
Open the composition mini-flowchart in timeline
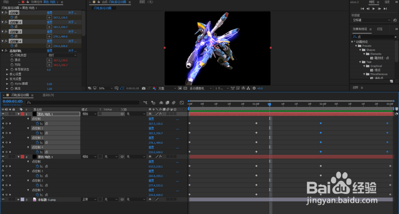[x=145, y=103]
